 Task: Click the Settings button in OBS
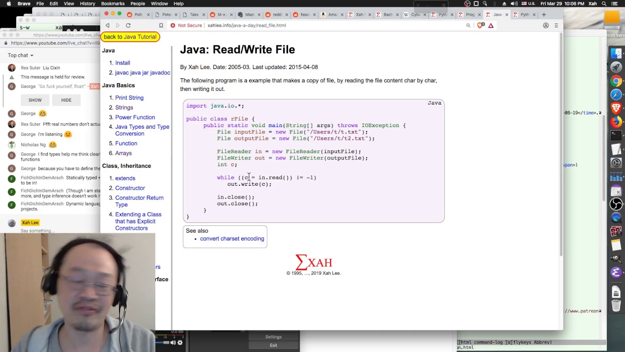pos(273,337)
